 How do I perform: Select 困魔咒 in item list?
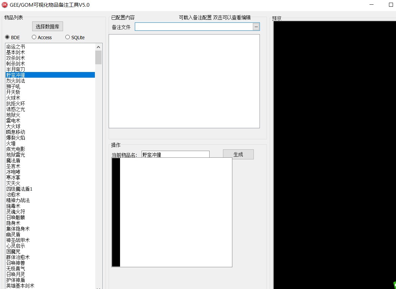coord(50,251)
